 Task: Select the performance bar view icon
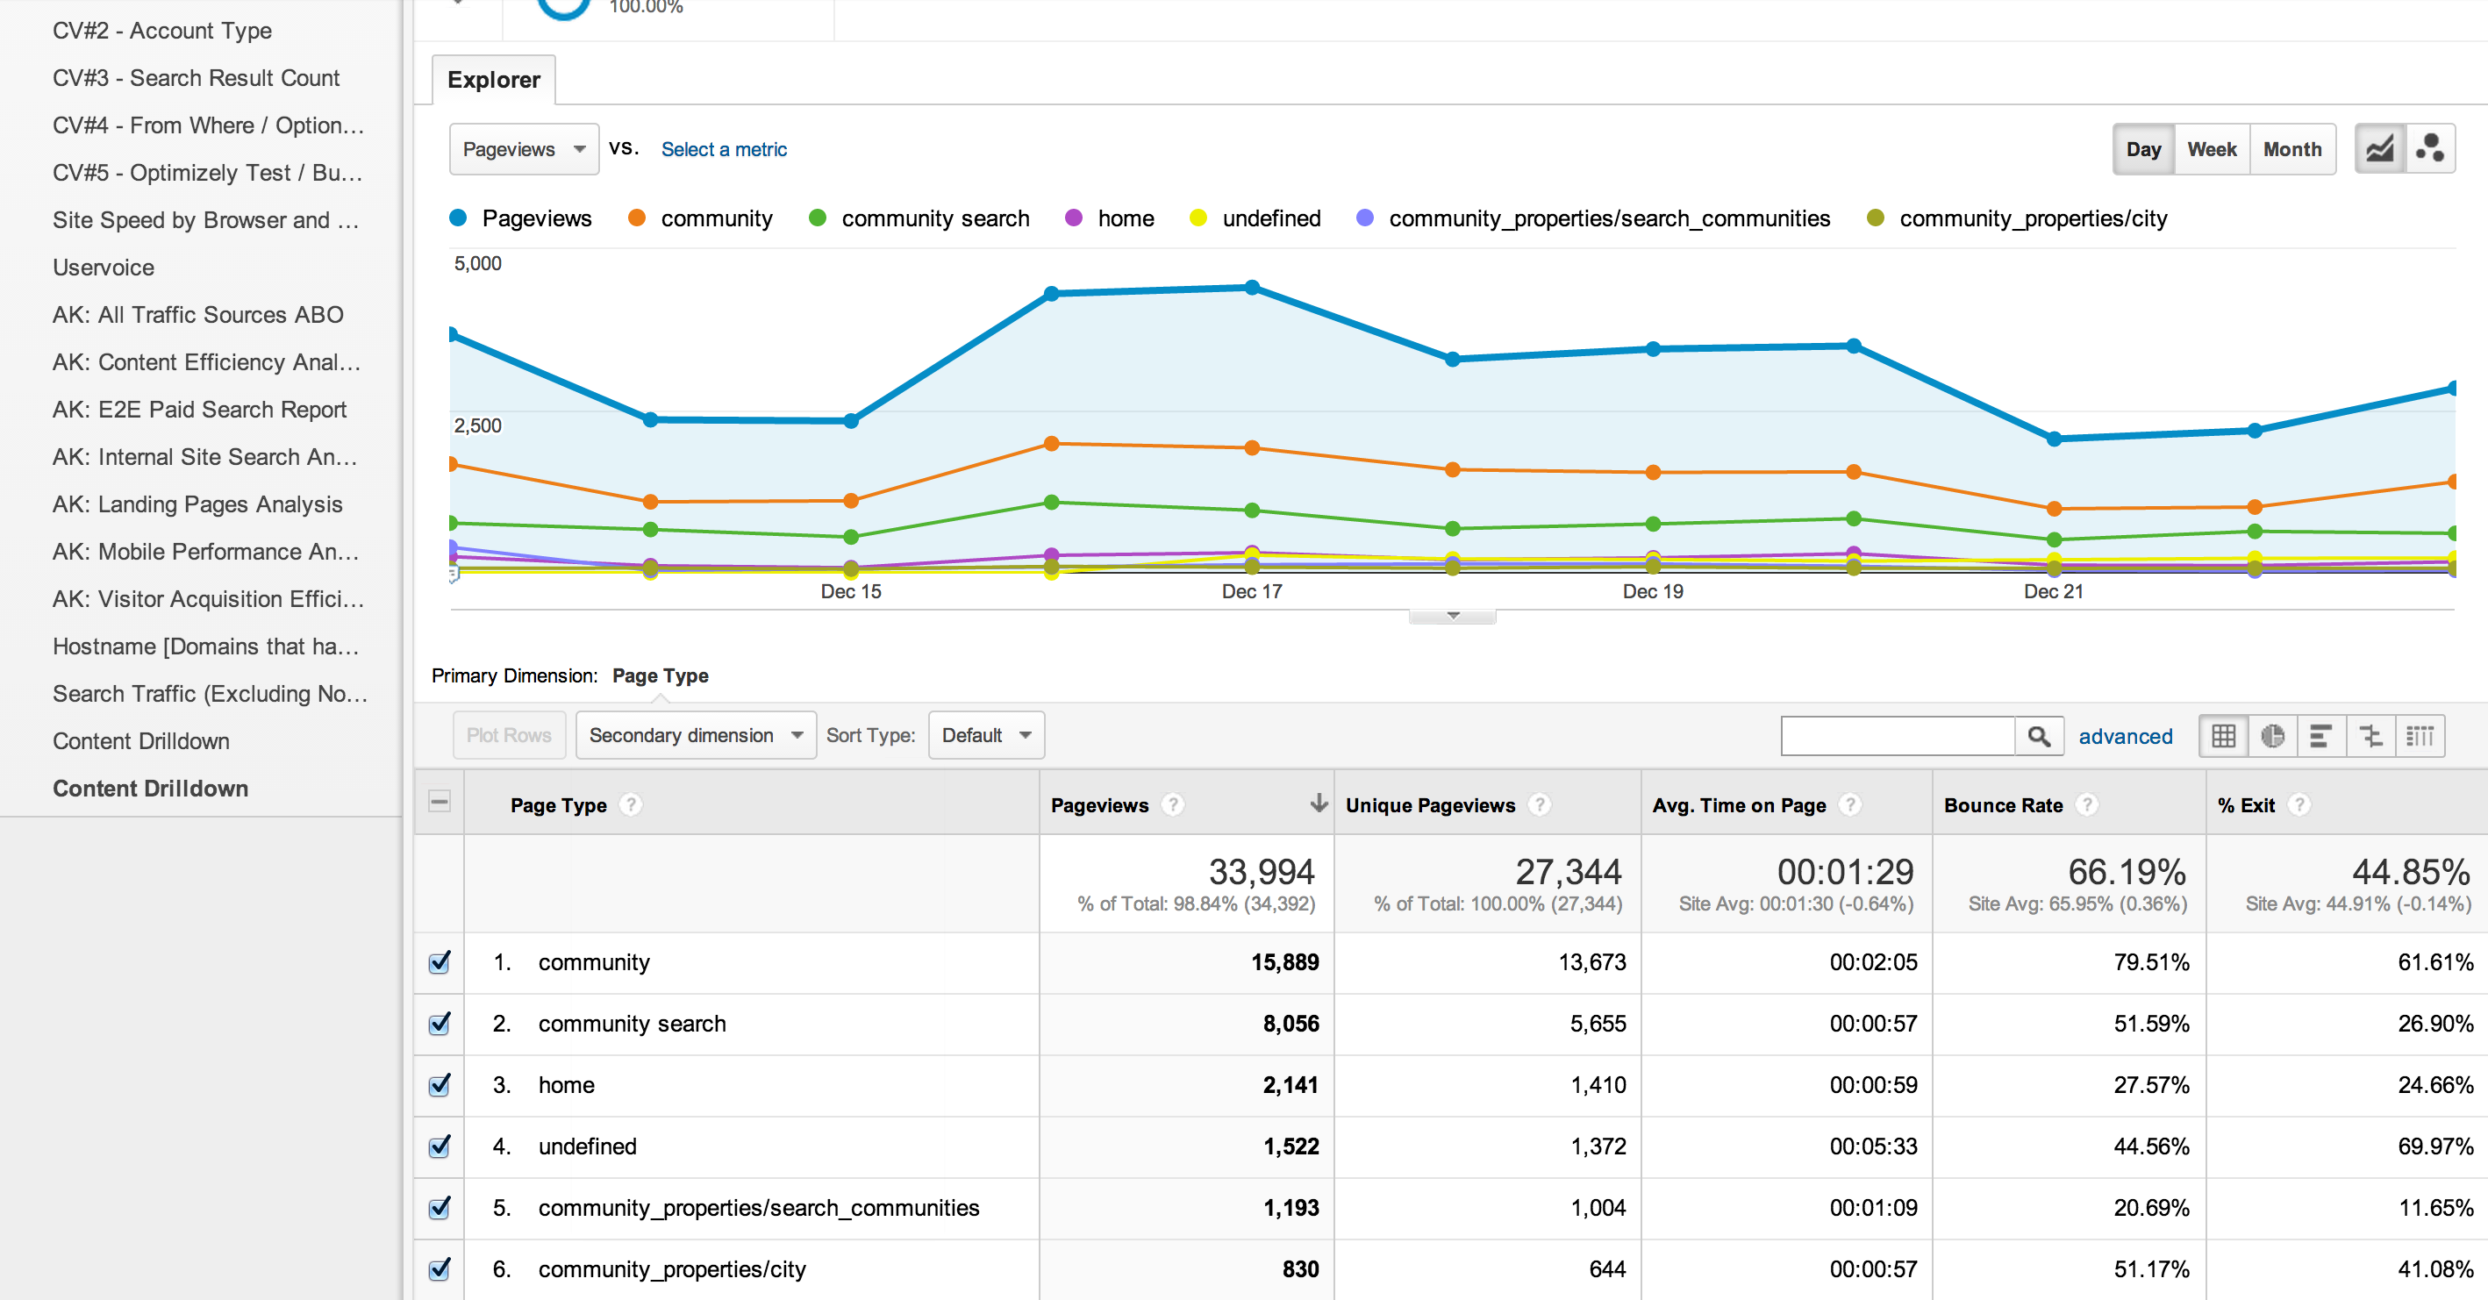pyautogui.click(x=2321, y=736)
